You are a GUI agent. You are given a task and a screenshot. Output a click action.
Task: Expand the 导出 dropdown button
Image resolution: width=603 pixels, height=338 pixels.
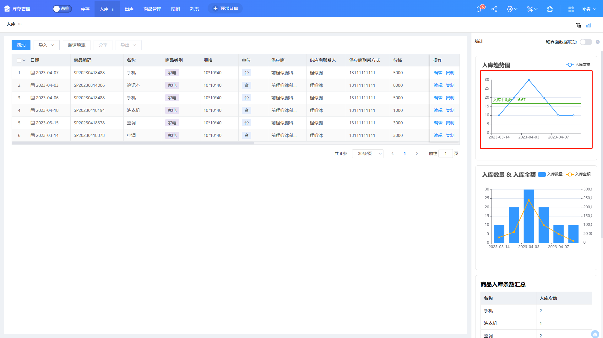coord(128,45)
